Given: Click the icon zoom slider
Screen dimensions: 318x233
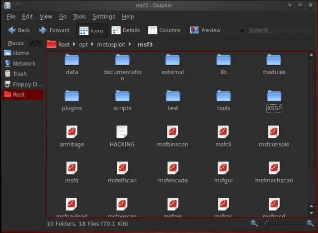Looking at the screenshot, I should coord(282,223).
